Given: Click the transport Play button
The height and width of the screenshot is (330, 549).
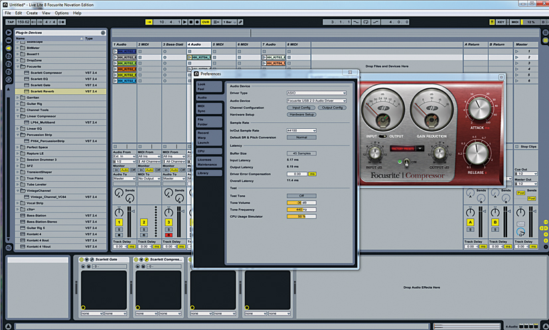Looking at the screenshot, I should [x=185, y=22].
